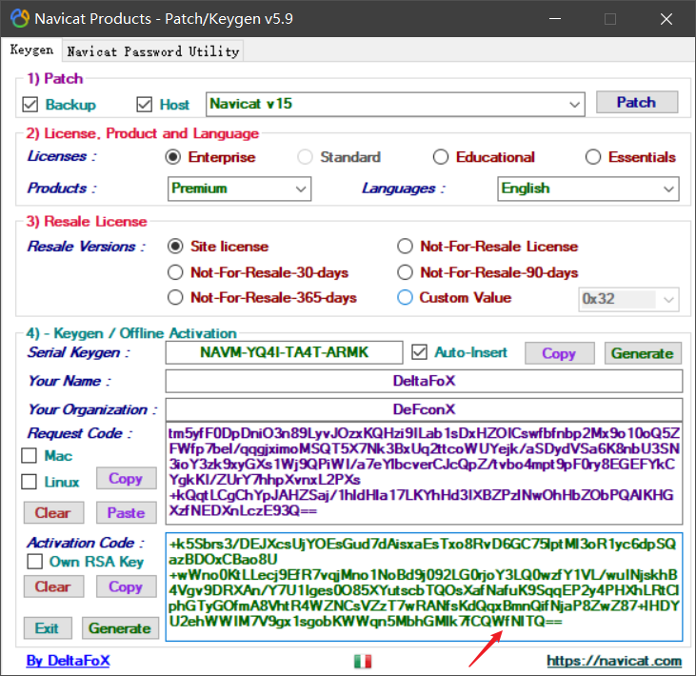Click the Your Organization field

424,409
